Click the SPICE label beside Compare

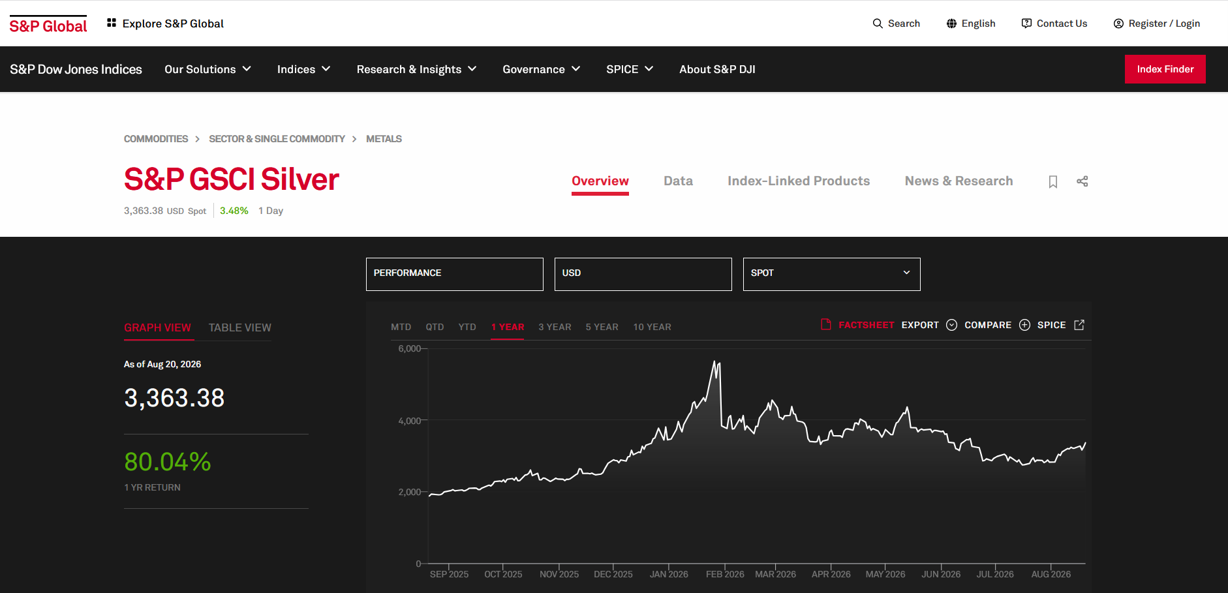click(x=1052, y=325)
